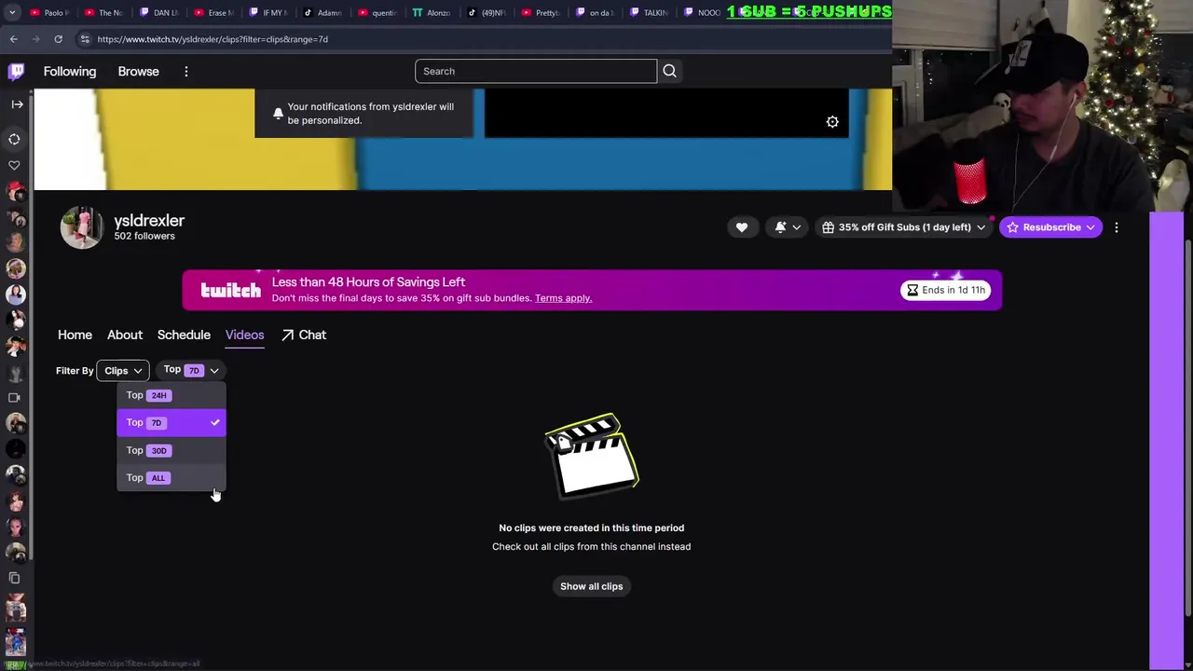Viewport: 1193px width, 671px height.
Task: Choose Top ALL range
Action: coord(171,478)
